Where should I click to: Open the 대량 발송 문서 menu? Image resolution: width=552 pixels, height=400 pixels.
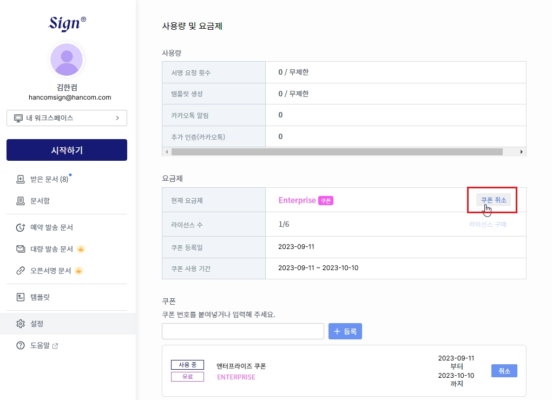pos(51,249)
